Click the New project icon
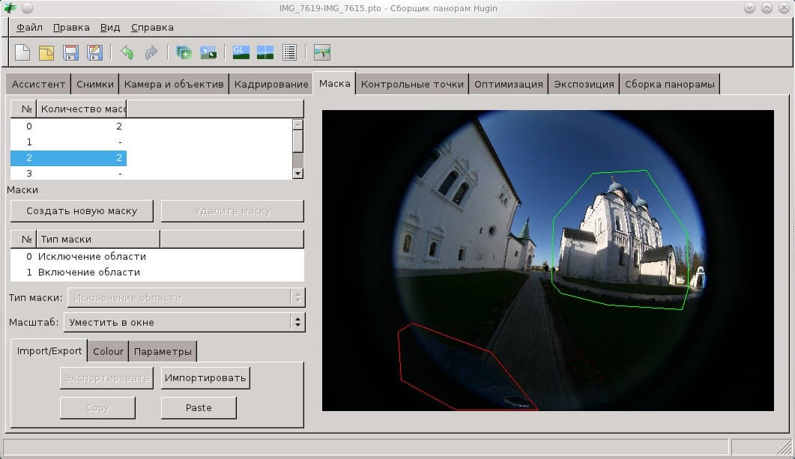795x459 pixels. 22,52
